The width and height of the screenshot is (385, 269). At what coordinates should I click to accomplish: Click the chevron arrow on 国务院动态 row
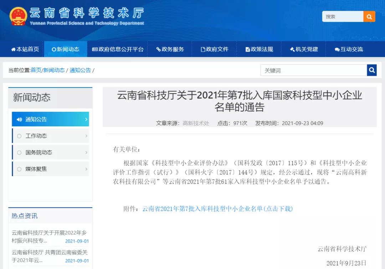click(86, 153)
